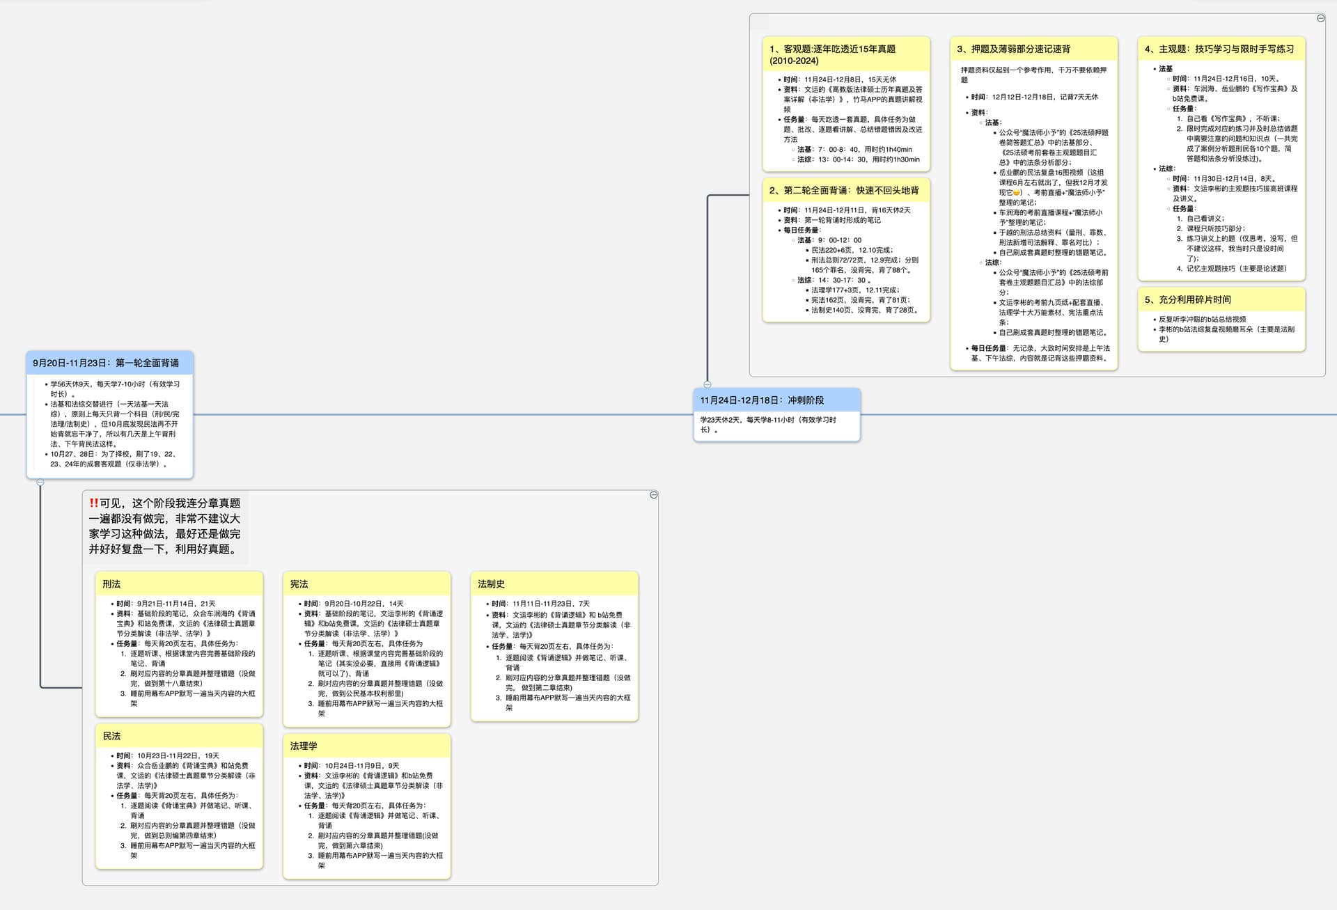Click collapse toggle below the 9月20日-11月23日 topic
The width and height of the screenshot is (1337, 910).
pyautogui.click(x=40, y=482)
